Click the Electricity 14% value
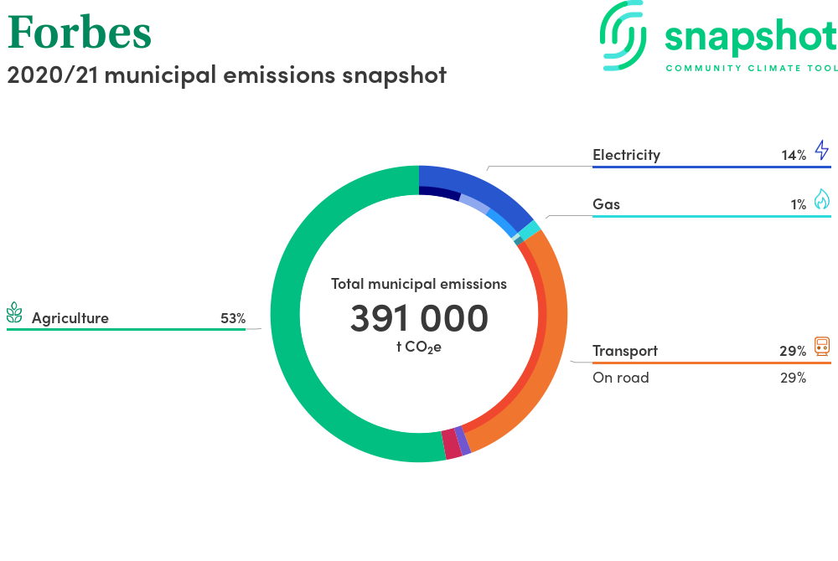838x561 pixels. [x=794, y=156]
